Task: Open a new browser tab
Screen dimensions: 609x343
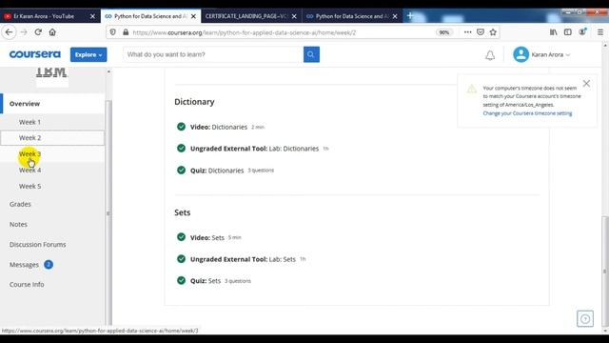Action: 410,16
